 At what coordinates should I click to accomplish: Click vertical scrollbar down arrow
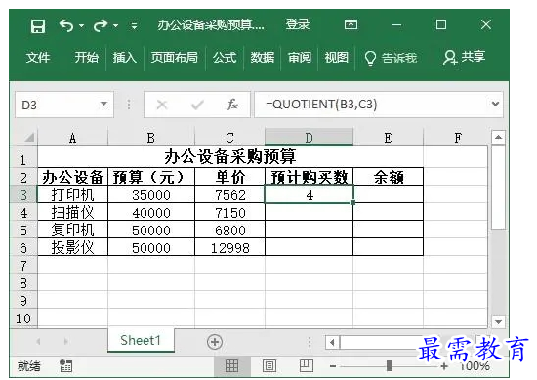[x=498, y=321]
